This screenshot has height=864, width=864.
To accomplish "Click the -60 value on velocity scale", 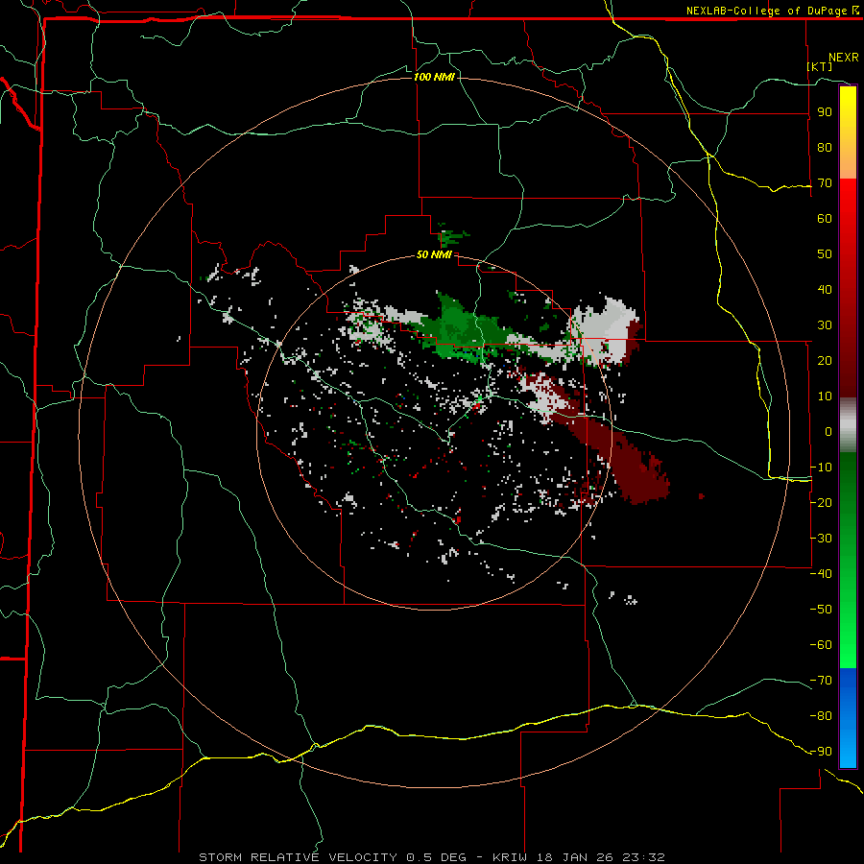I will (821, 645).
